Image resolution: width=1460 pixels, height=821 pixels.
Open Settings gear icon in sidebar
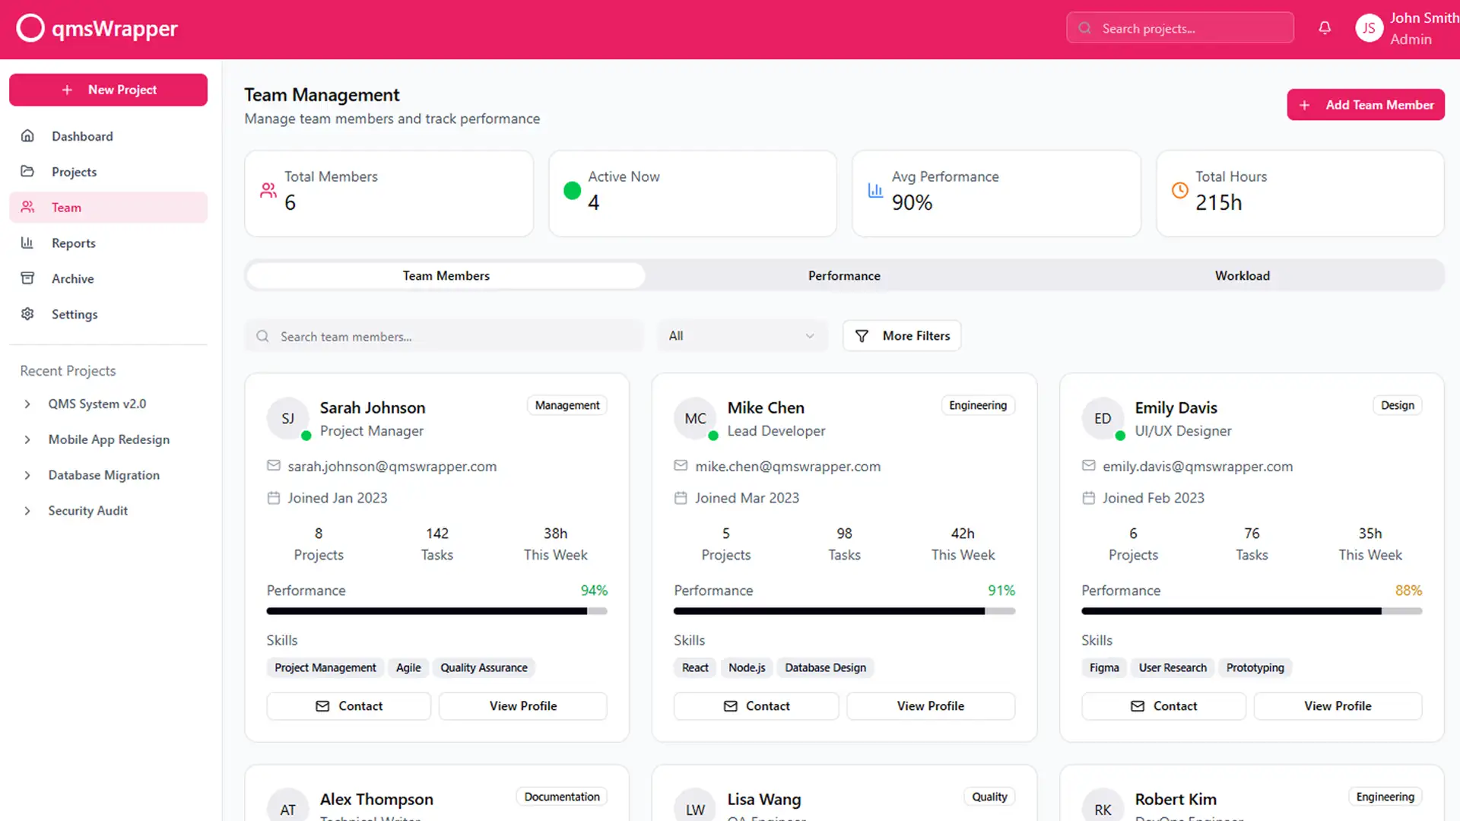[28, 314]
